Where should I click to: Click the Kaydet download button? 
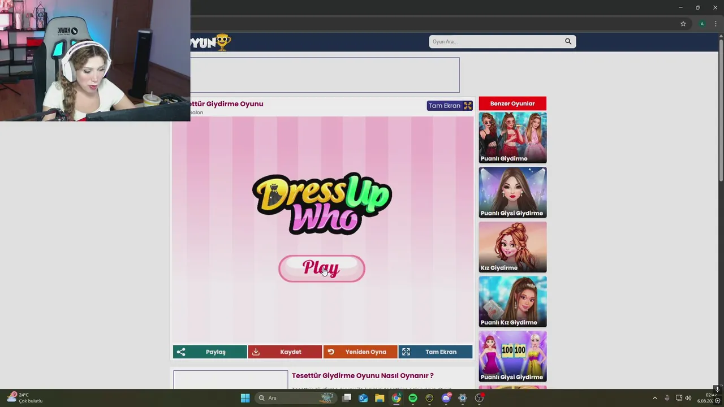tap(285, 352)
